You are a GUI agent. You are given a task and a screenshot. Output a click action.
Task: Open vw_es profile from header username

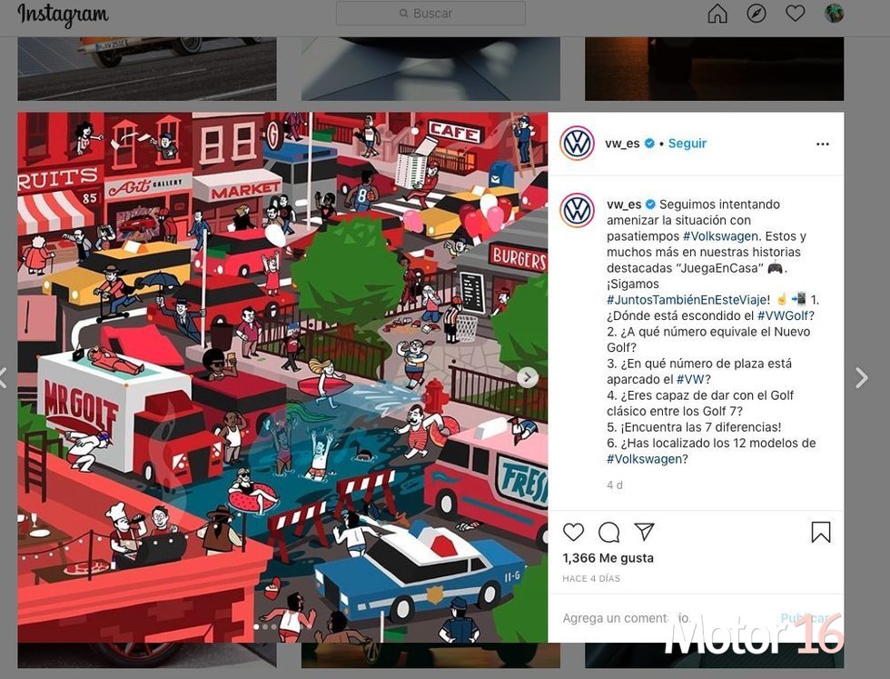coord(622,144)
